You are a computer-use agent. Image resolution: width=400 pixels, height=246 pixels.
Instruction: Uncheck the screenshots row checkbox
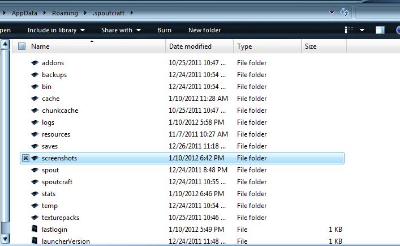(25, 158)
